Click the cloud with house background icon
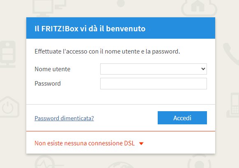 click(x=199, y=8)
